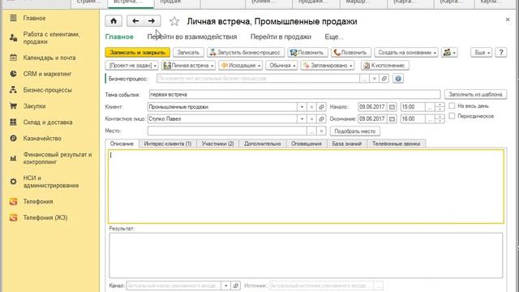Clear the Место field

pyautogui.click(x=321, y=131)
